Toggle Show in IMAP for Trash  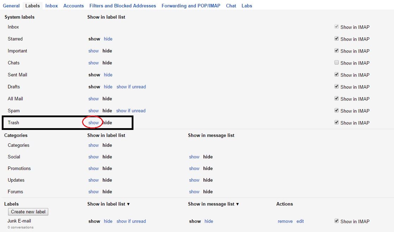[x=337, y=123]
